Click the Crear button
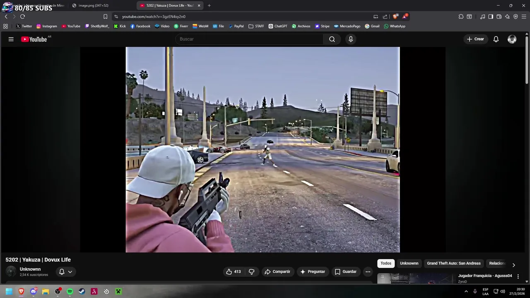 tap(475, 39)
